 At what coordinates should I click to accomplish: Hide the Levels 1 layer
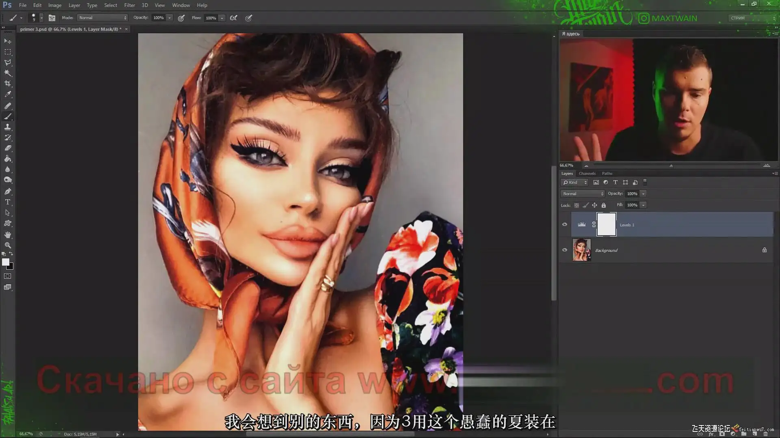click(x=564, y=224)
